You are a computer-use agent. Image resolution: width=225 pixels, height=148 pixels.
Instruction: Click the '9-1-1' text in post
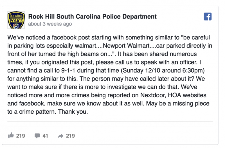pyautogui.click(x=68, y=71)
